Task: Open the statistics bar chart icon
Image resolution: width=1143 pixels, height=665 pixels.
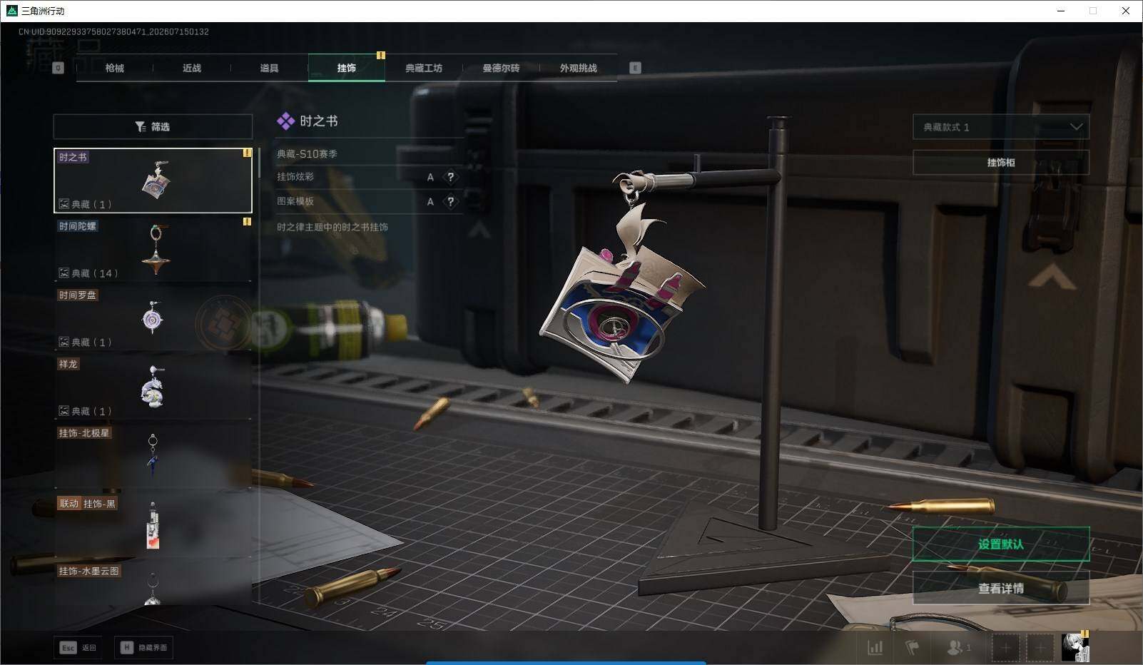Action: tap(875, 648)
